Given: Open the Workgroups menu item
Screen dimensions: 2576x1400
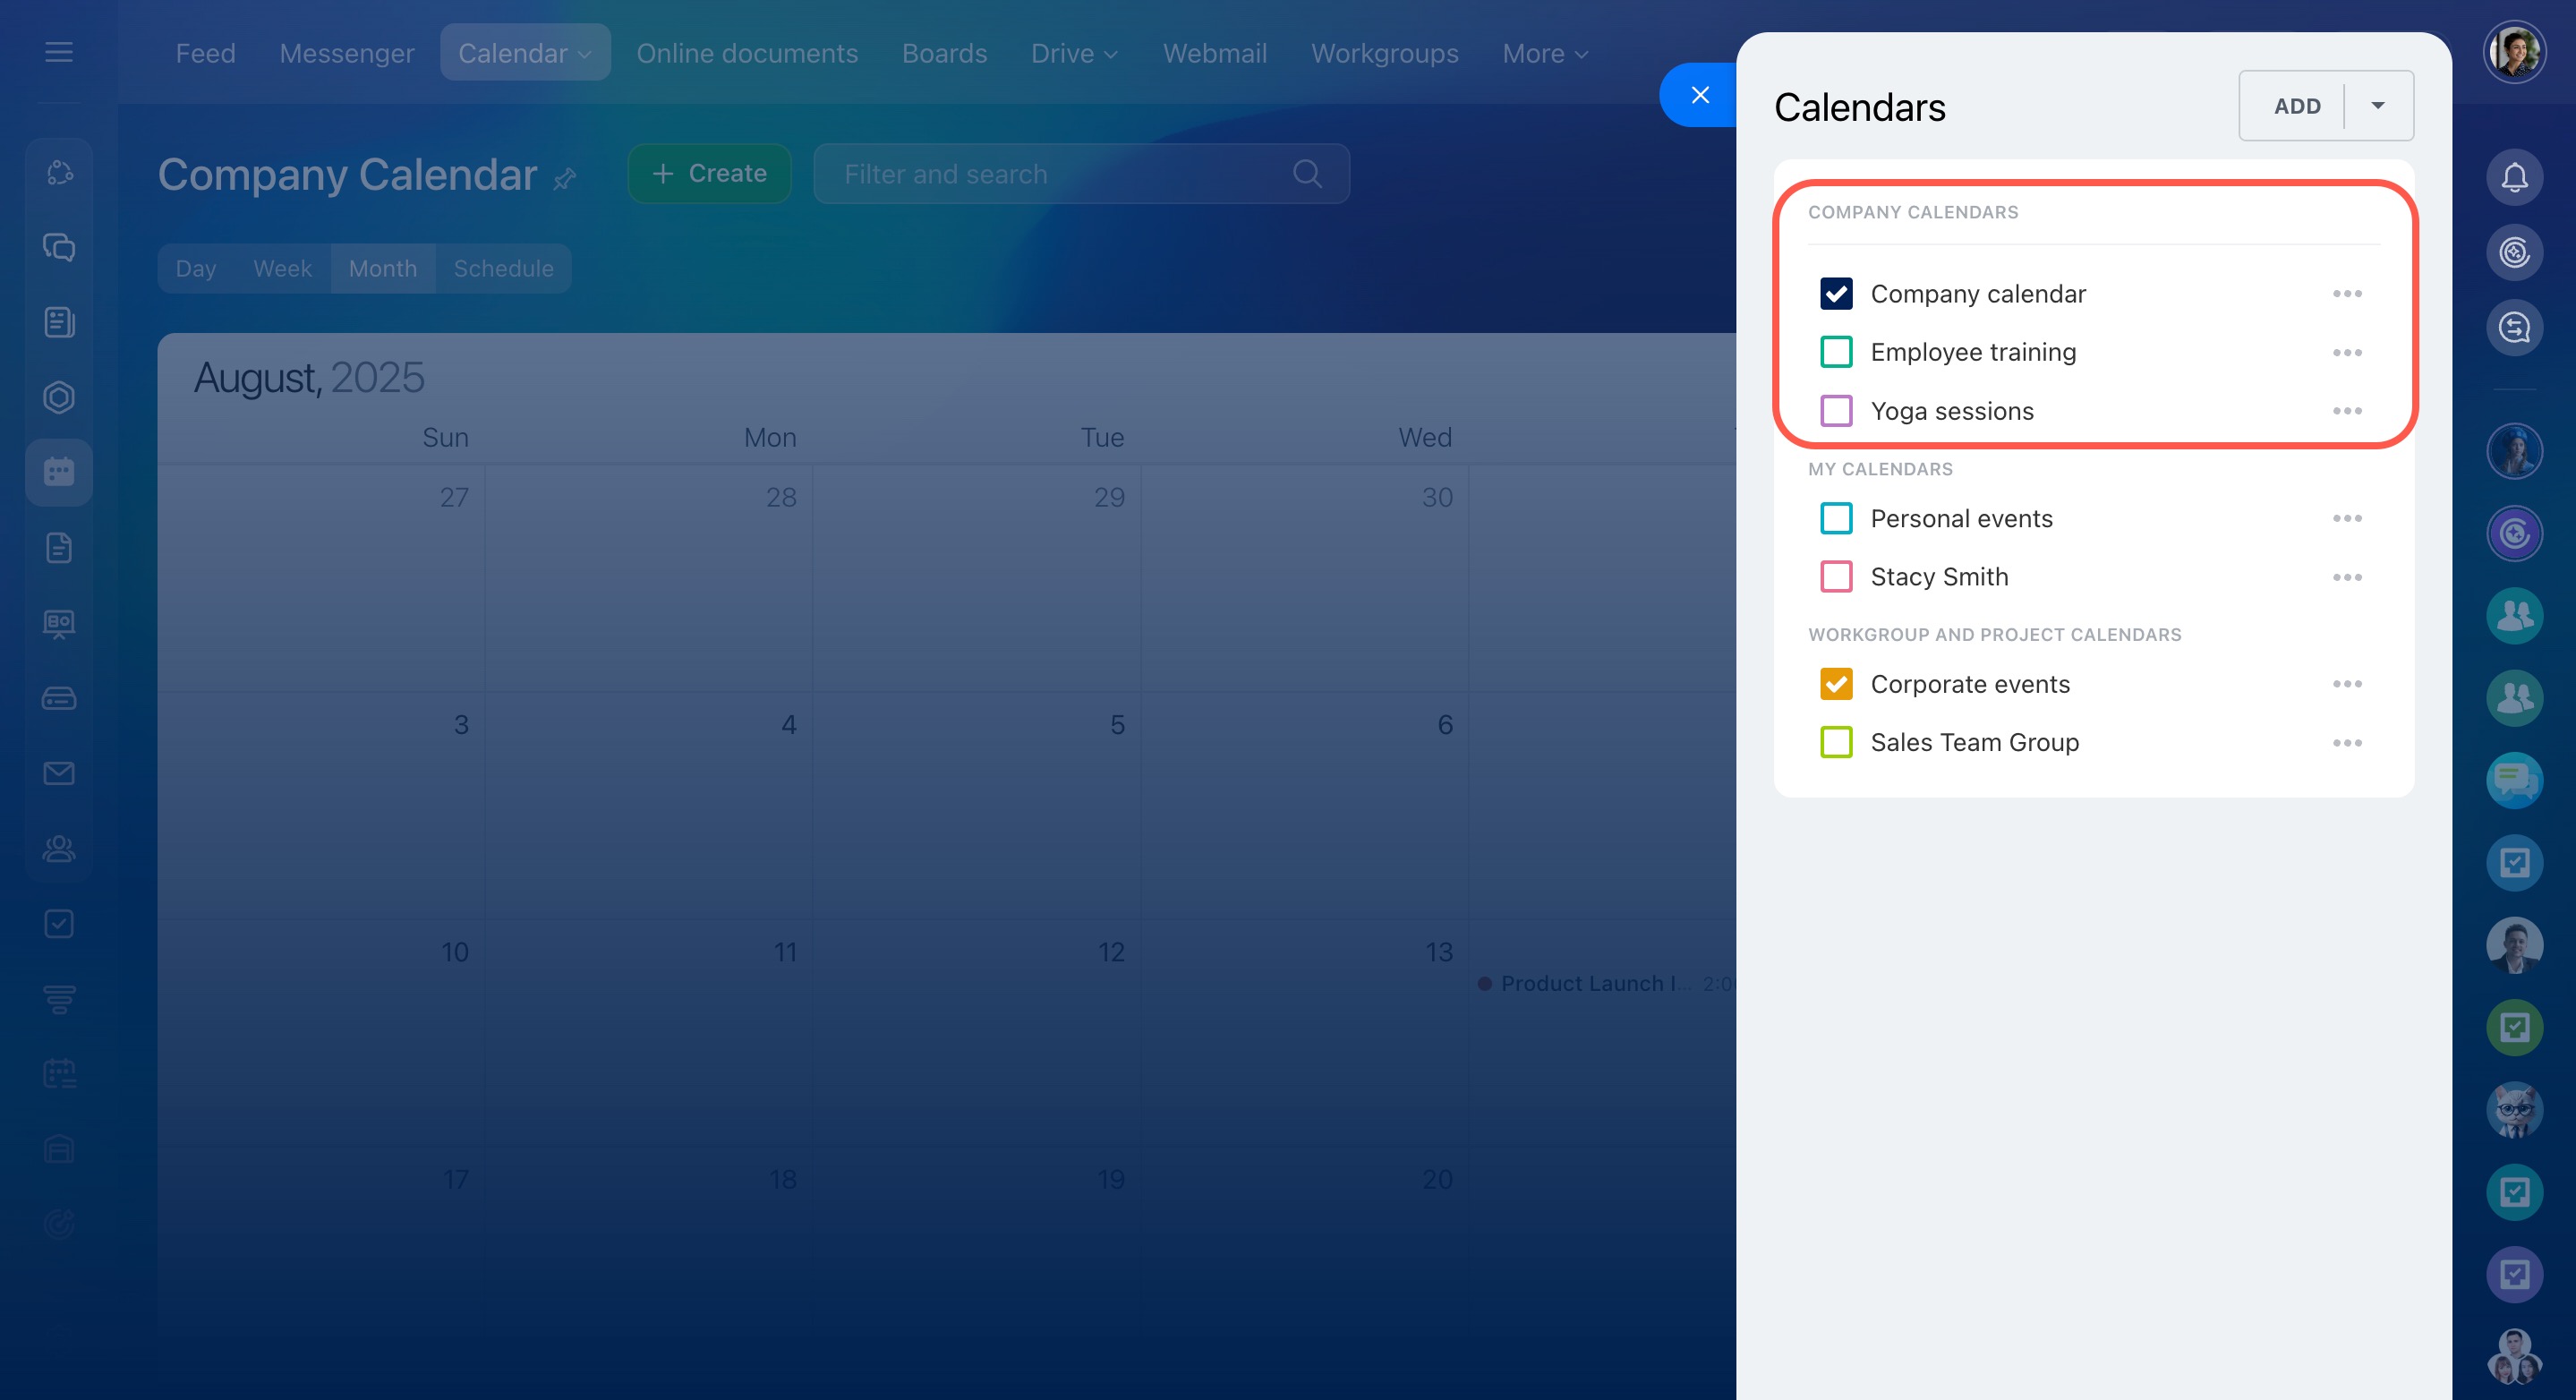Looking at the screenshot, I should [1384, 53].
